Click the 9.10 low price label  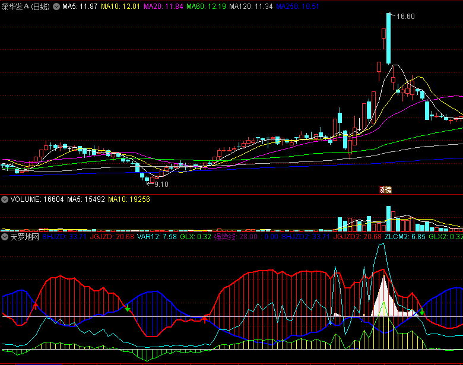click(161, 185)
